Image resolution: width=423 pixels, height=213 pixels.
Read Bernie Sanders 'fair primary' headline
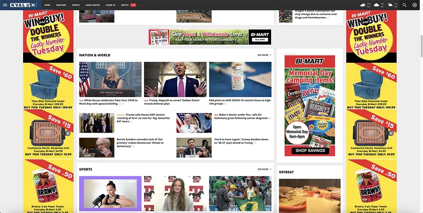click(x=140, y=143)
